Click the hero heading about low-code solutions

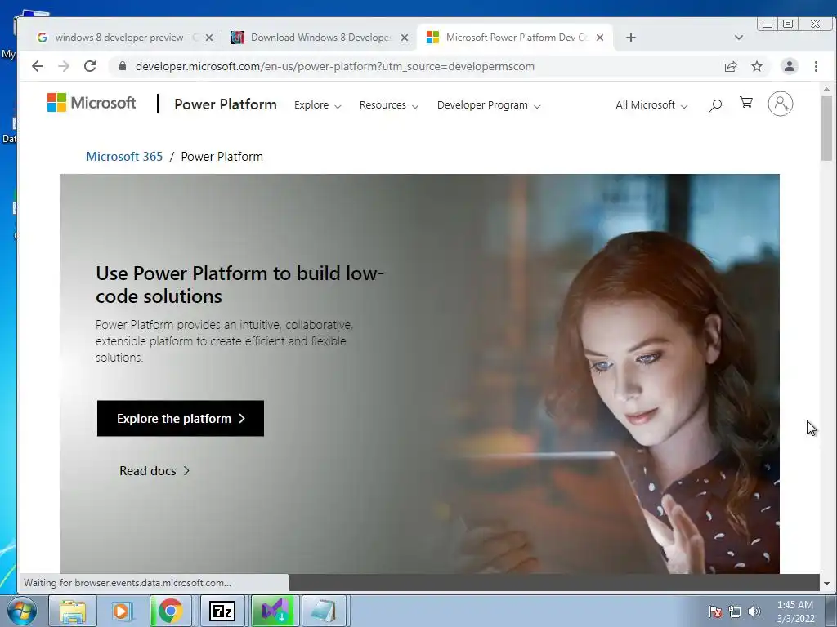(x=239, y=284)
